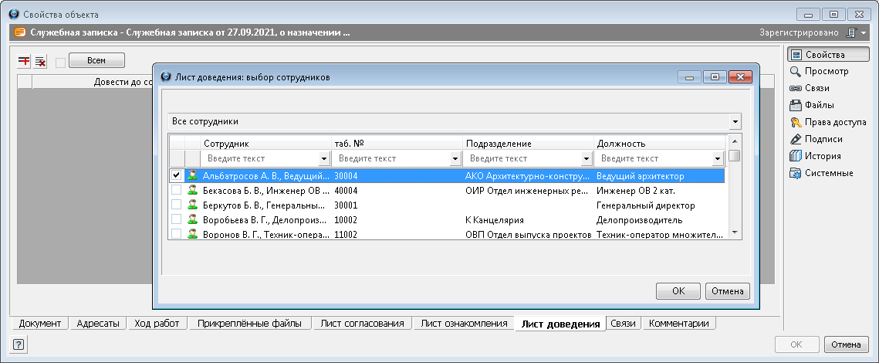Open the Подразделение column filter dropdown
Screen dimensions: 879x363
pos(587,158)
